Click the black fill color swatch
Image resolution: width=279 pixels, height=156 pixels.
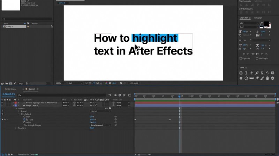[x=266, y=24]
